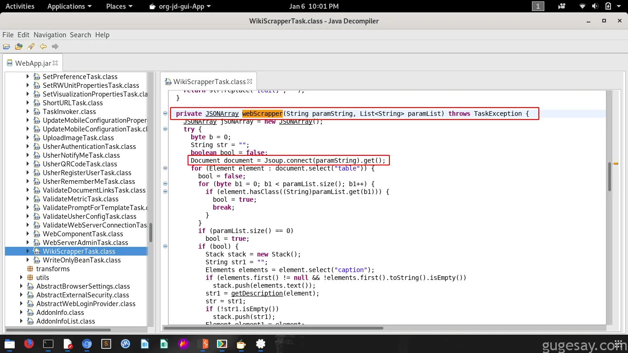Screen dimensions: 628x353
Task: Click the Jan 6 10:01 PM clock
Action: (314, 6)
